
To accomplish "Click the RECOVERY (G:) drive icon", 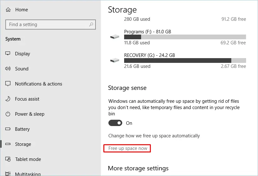I will point(114,60).
